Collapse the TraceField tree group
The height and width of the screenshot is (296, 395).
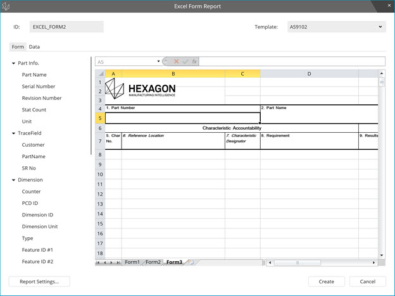click(x=13, y=133)
